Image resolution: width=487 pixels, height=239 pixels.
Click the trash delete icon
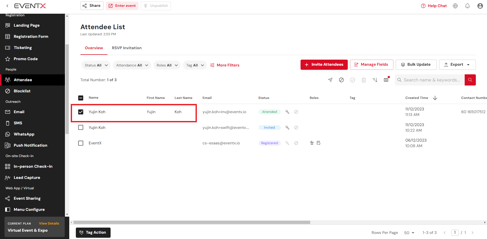coord(364,80)
